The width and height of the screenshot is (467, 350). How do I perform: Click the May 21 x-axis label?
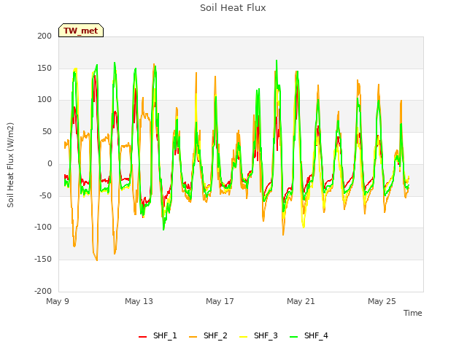pos(301,301)
